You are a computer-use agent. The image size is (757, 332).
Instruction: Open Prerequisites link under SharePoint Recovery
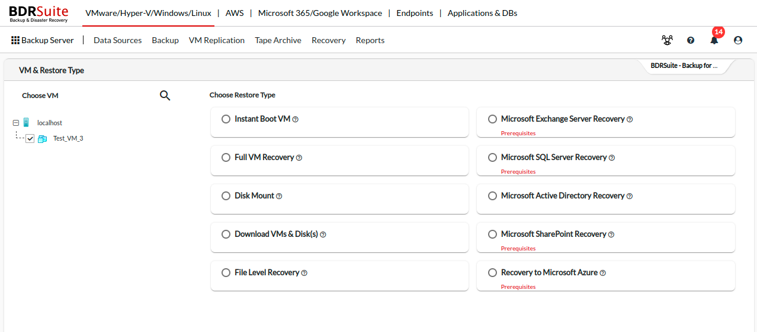pyautogui.click(x=518, y=249)
